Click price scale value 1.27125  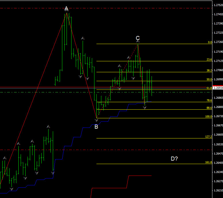[x=218, y=61]
